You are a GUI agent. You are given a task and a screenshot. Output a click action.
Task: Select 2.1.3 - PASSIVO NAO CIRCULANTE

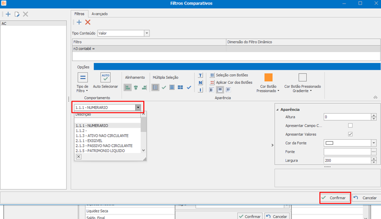[107, 146]
